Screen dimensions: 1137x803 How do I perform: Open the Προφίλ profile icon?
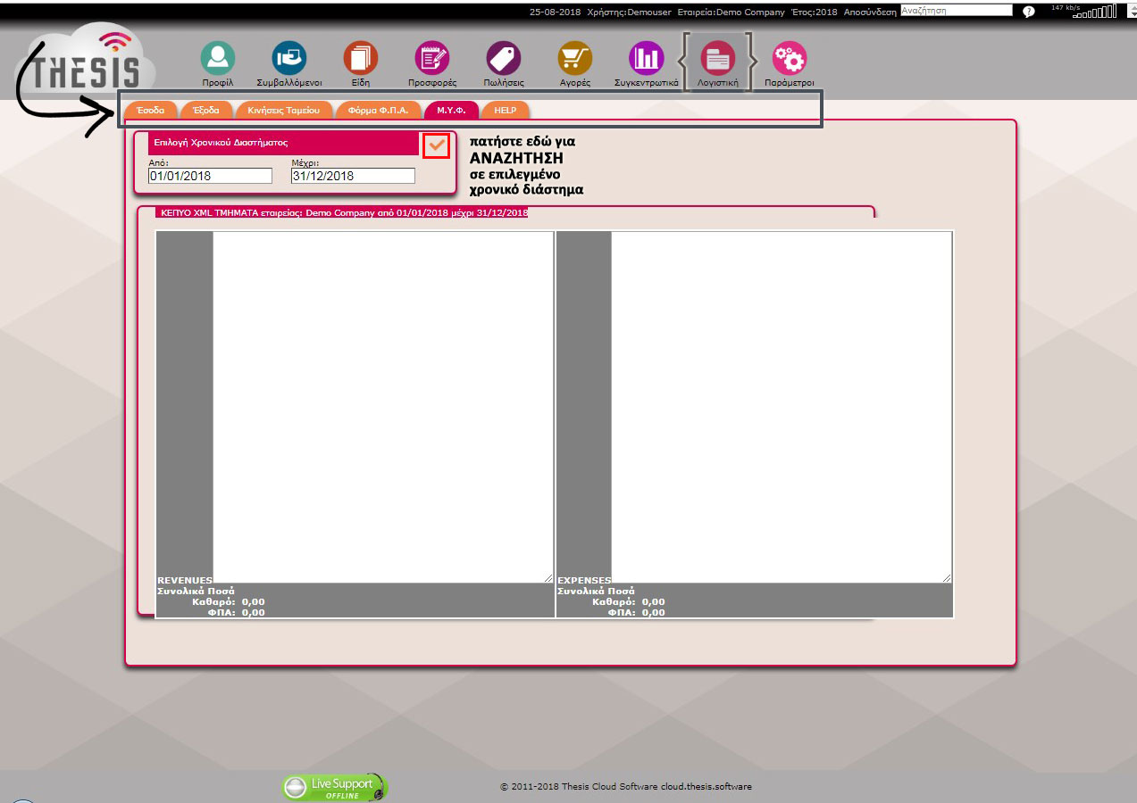tap(217, 59)
